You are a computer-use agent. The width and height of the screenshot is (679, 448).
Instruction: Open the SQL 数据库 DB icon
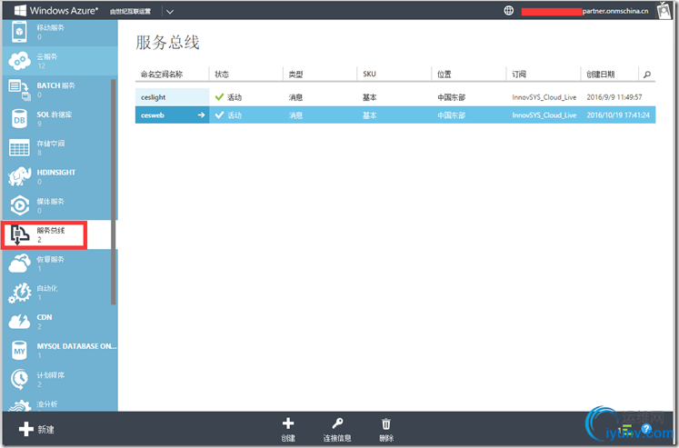[x=19, y=119]
